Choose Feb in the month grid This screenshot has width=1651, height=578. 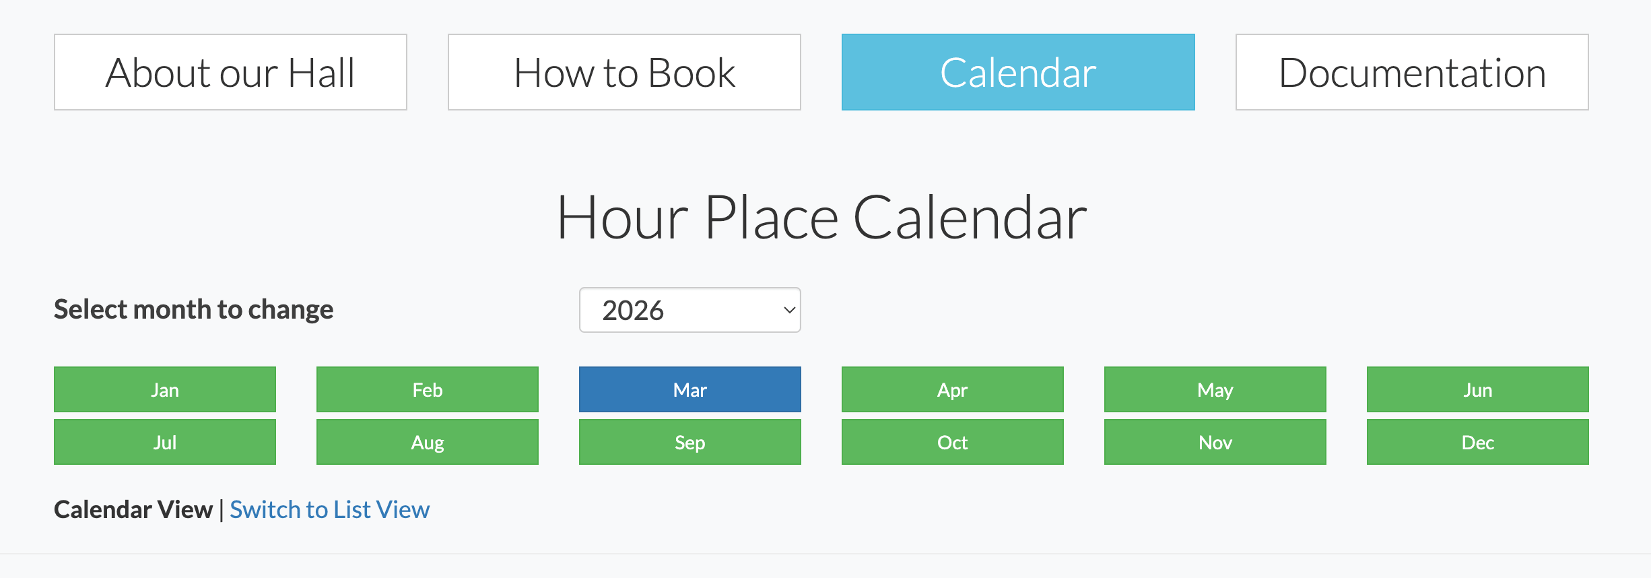point(428,389)
